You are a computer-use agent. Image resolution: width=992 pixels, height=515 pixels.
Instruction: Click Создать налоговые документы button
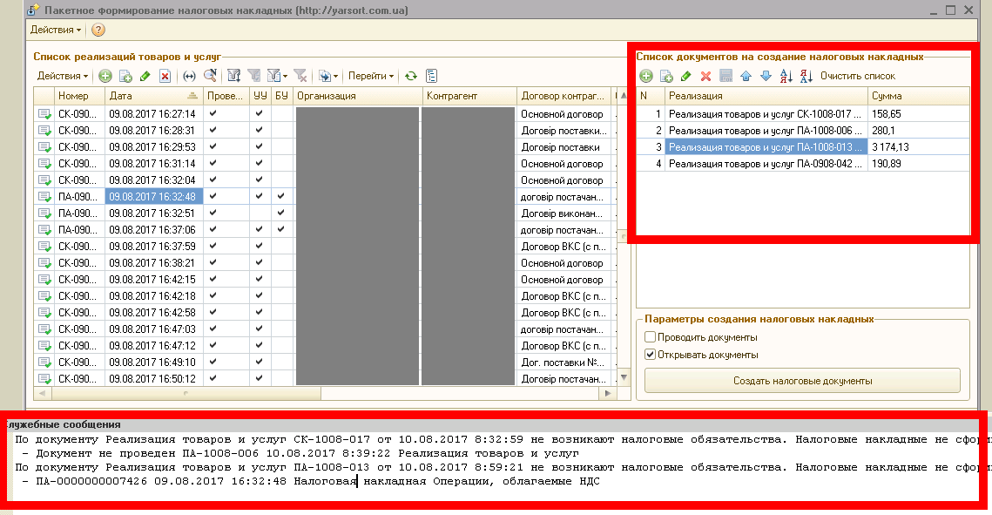tap(802, 381)
